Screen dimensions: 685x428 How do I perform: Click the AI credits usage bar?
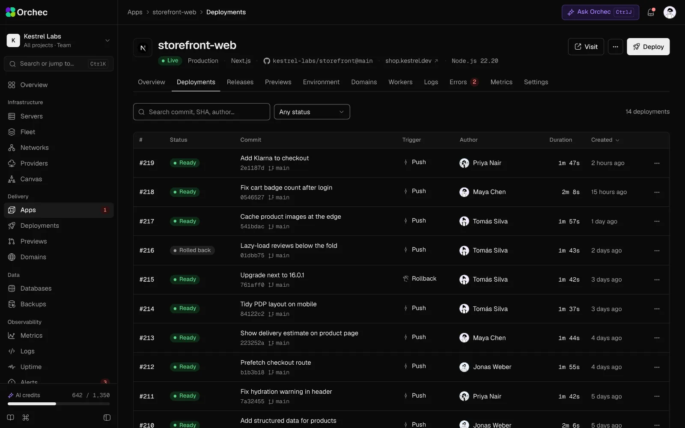point(59,404)
